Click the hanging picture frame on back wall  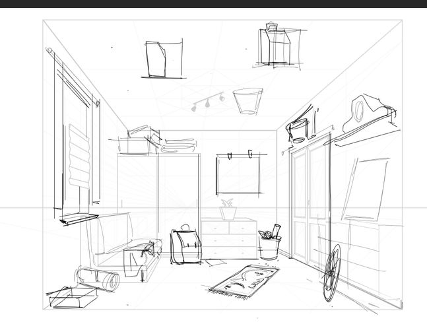[239, 172]
